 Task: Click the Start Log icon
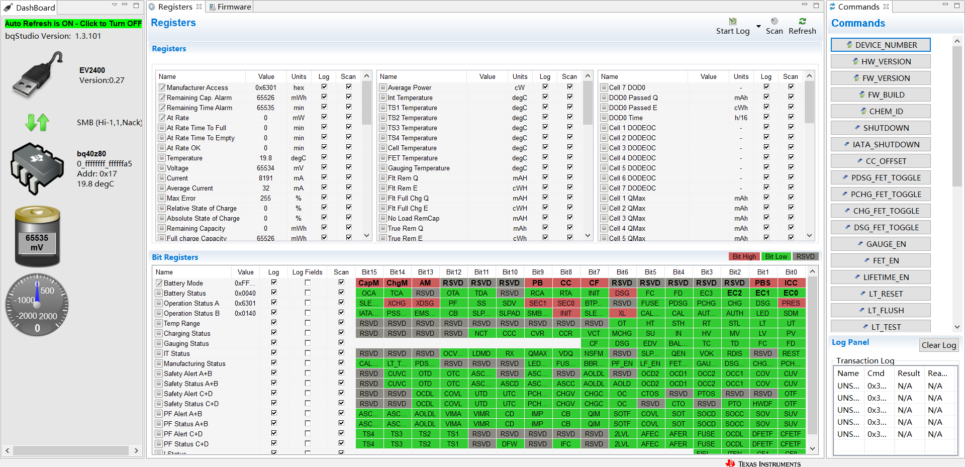[733, 22]
